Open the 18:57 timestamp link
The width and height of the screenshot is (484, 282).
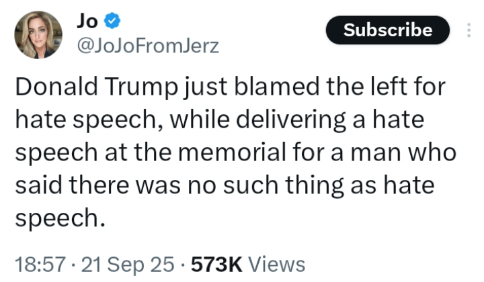tap(40, 265)
